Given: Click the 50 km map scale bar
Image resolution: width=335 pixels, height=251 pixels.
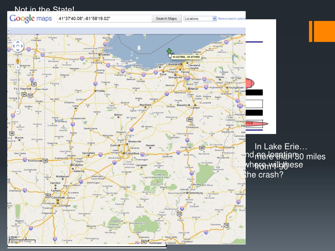Looking at the screenshot, I should tap(22, 241).
